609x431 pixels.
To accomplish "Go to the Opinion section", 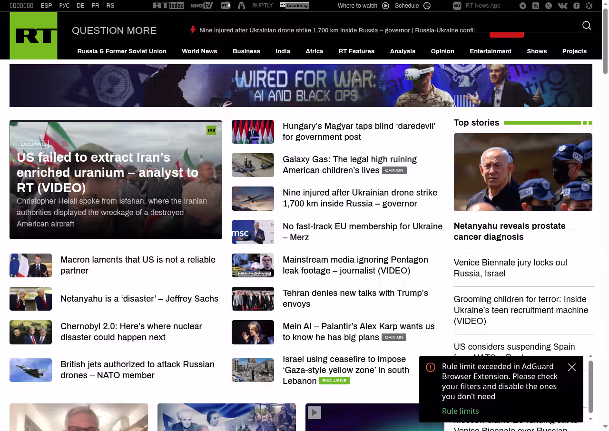I will pos(442,51).
